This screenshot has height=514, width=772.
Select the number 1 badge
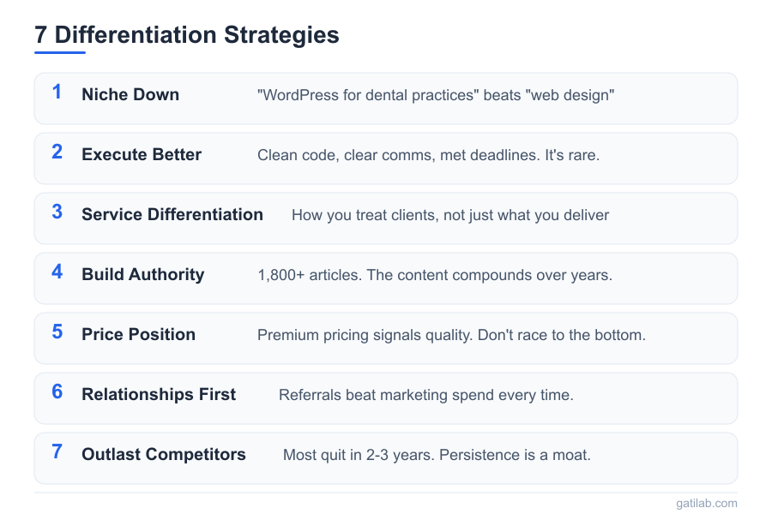pos(57,93)
